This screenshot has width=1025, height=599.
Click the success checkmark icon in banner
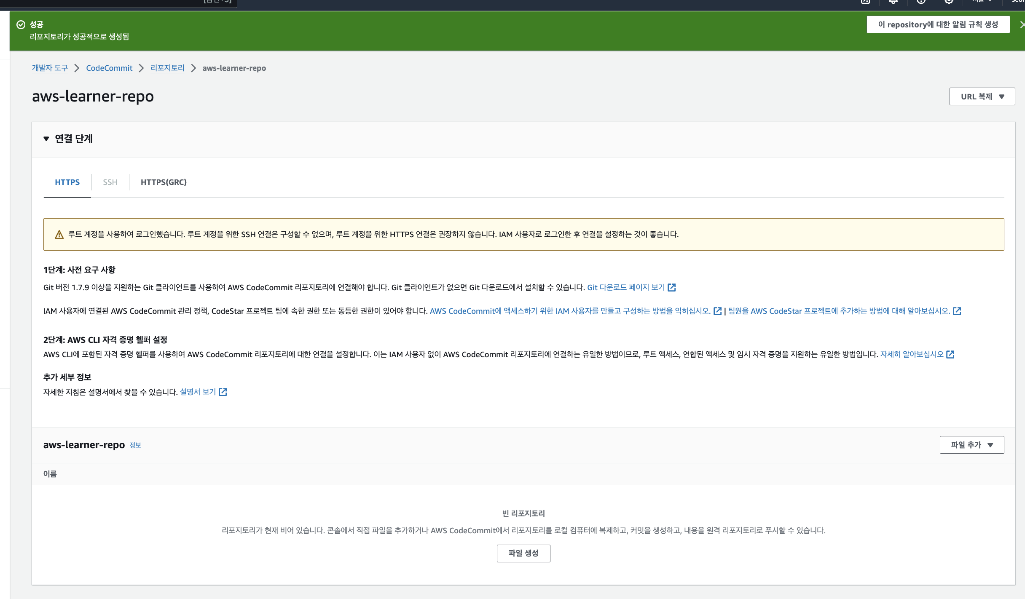coord(21,24)
